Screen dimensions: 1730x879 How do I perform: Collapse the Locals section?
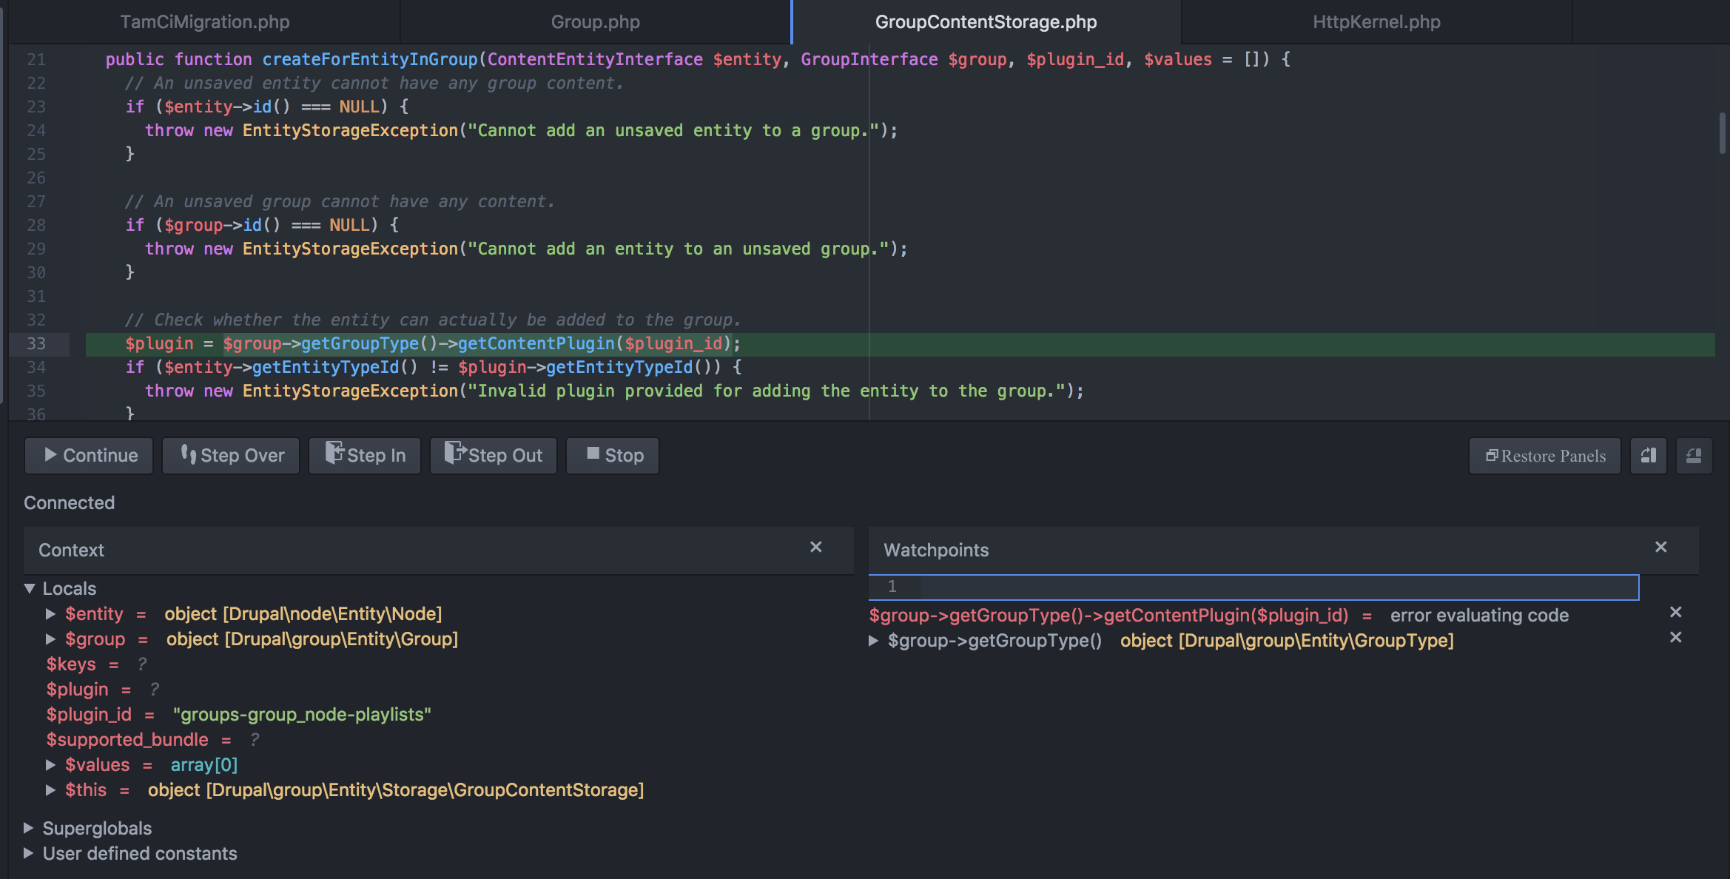[30, 588]
